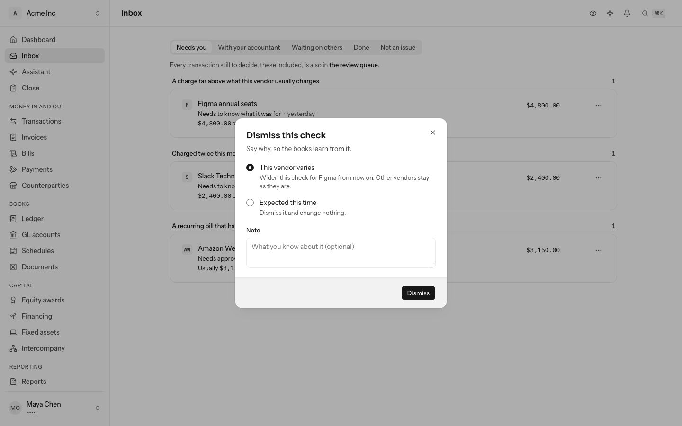Open the Ledger page

point(55,219)
